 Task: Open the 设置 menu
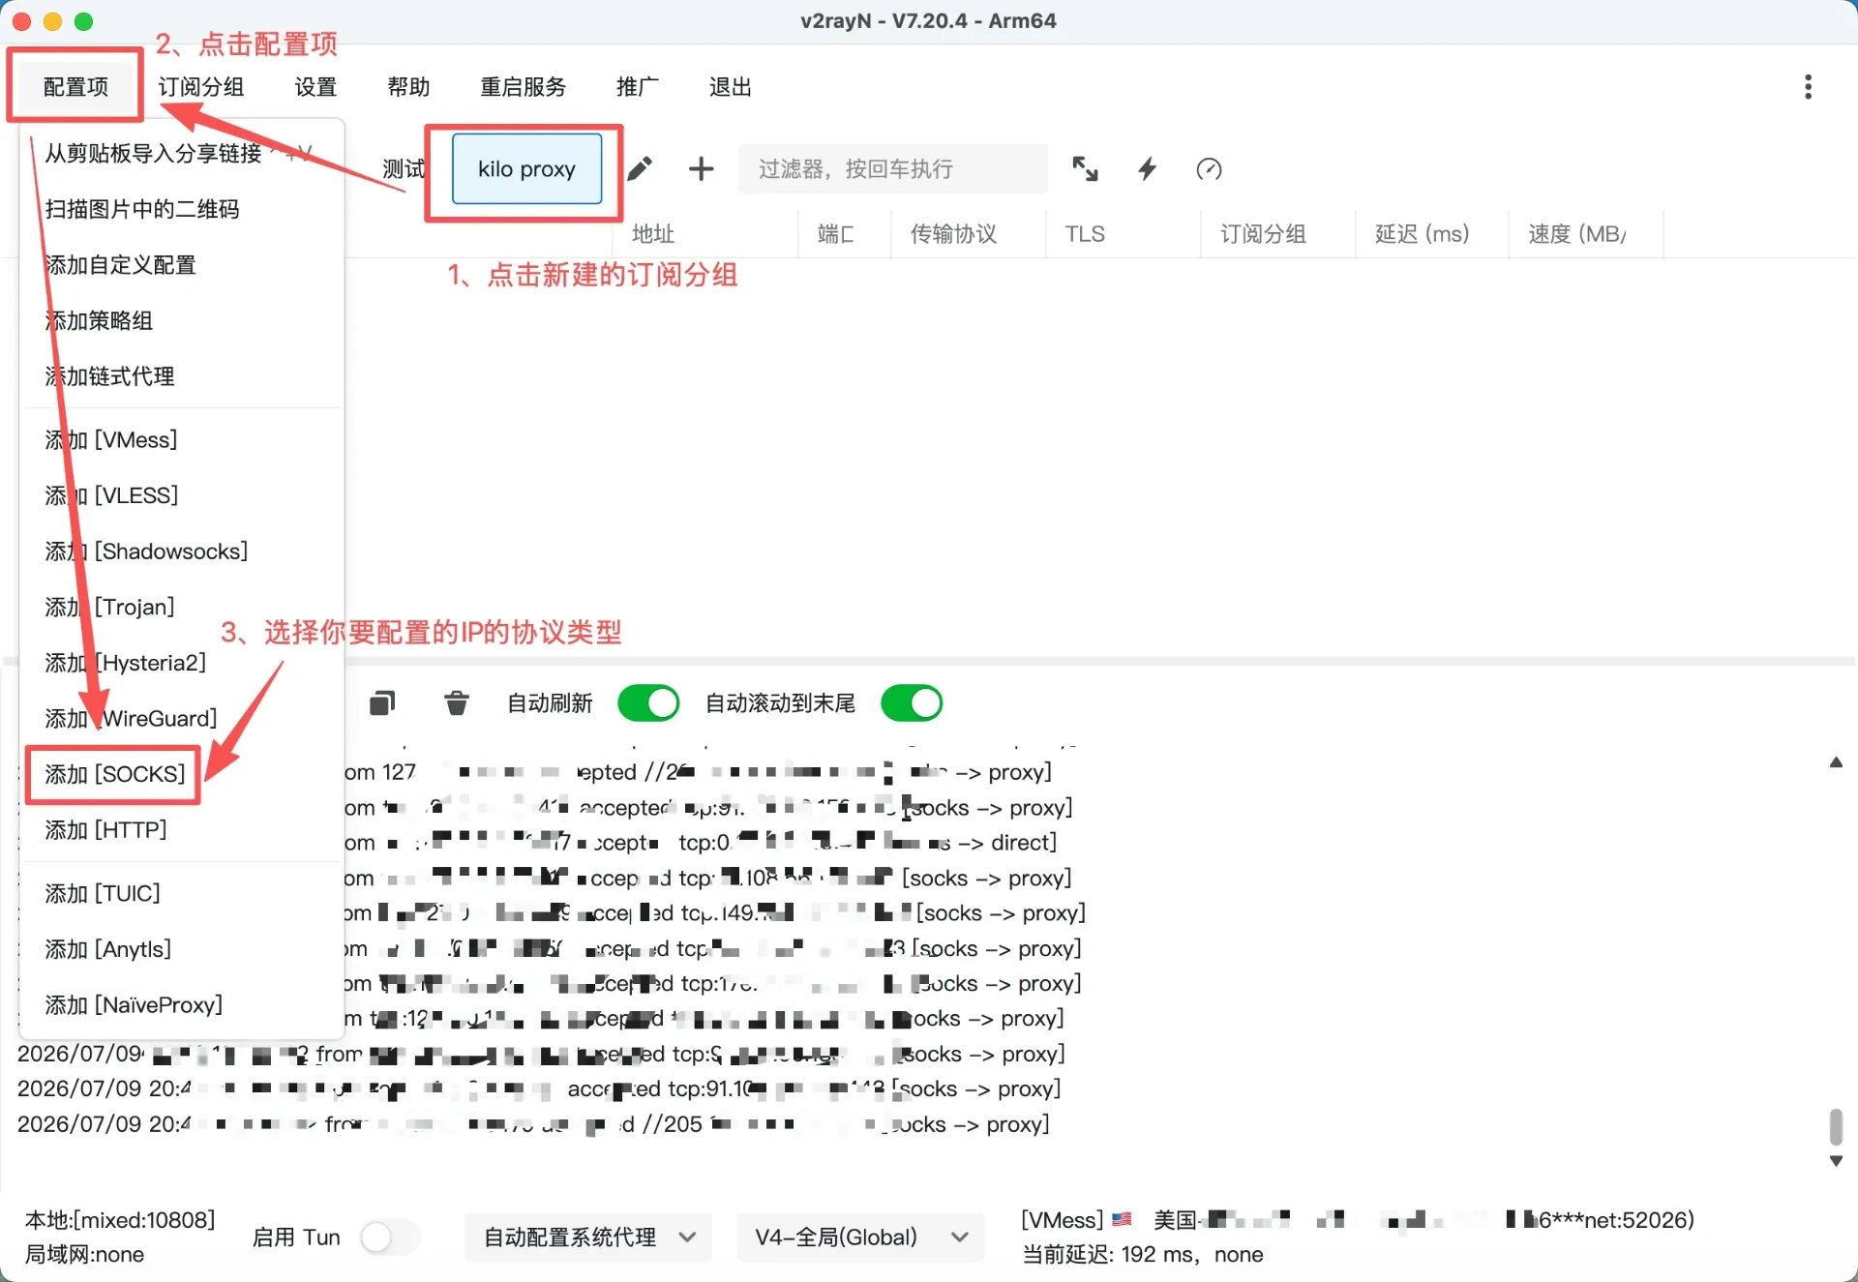pos(315,87)
